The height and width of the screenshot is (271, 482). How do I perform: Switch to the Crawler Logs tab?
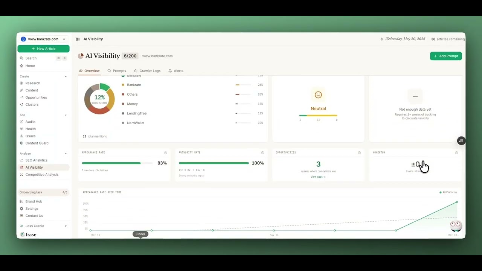coord(147,71)
